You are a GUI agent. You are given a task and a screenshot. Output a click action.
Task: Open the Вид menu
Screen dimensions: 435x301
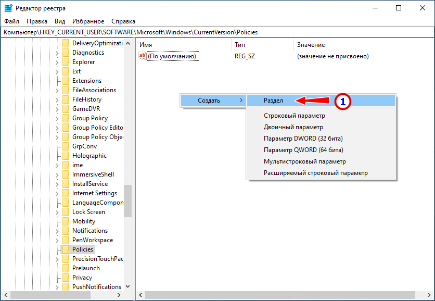tap(60, 21)
